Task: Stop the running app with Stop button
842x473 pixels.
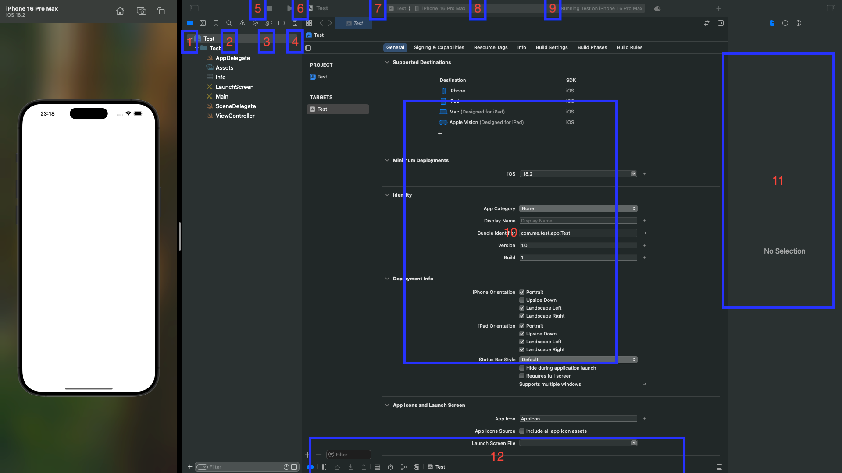Action: [x=270, y=8]
